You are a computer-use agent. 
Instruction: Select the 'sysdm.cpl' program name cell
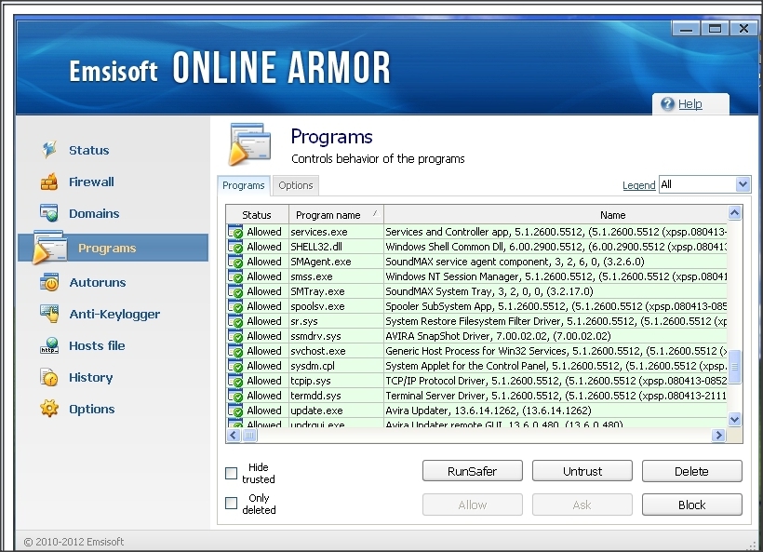pyautogui.click(x=336, y=366)
